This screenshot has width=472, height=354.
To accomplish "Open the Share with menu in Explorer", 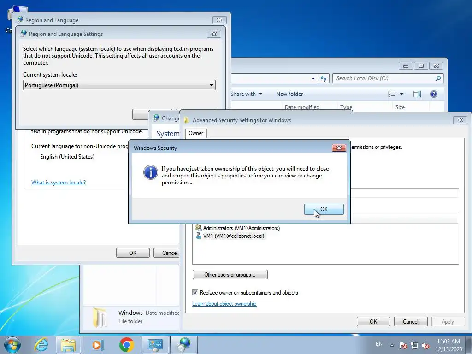I will (x=246, y=94).
